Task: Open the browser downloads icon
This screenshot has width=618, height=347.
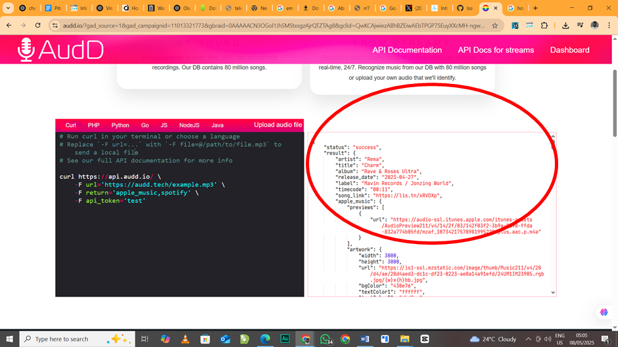Action: pos(565,25)
